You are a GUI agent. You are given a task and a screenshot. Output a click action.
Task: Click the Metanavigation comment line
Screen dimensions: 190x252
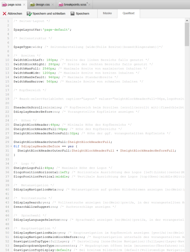click(34, 185)
